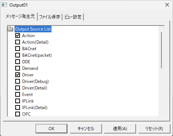Click the リセット(R) button
This screenshot has height=136, width=173.
point(154,129)
